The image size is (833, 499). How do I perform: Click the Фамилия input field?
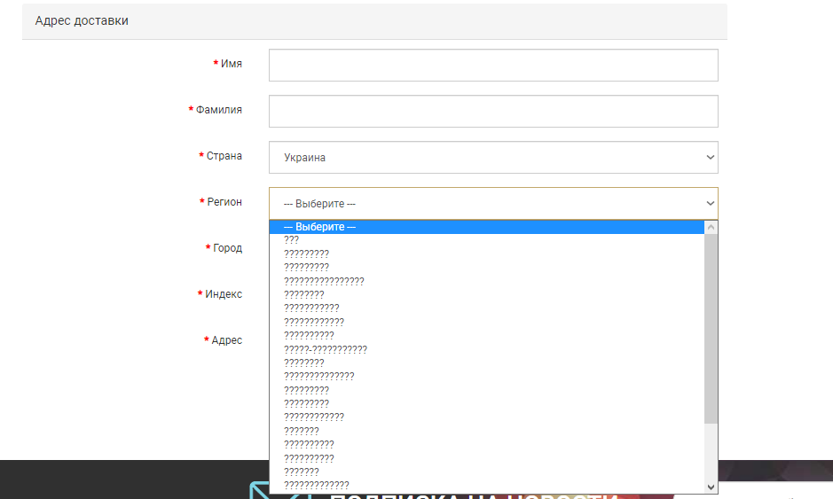tap(493, 112)
